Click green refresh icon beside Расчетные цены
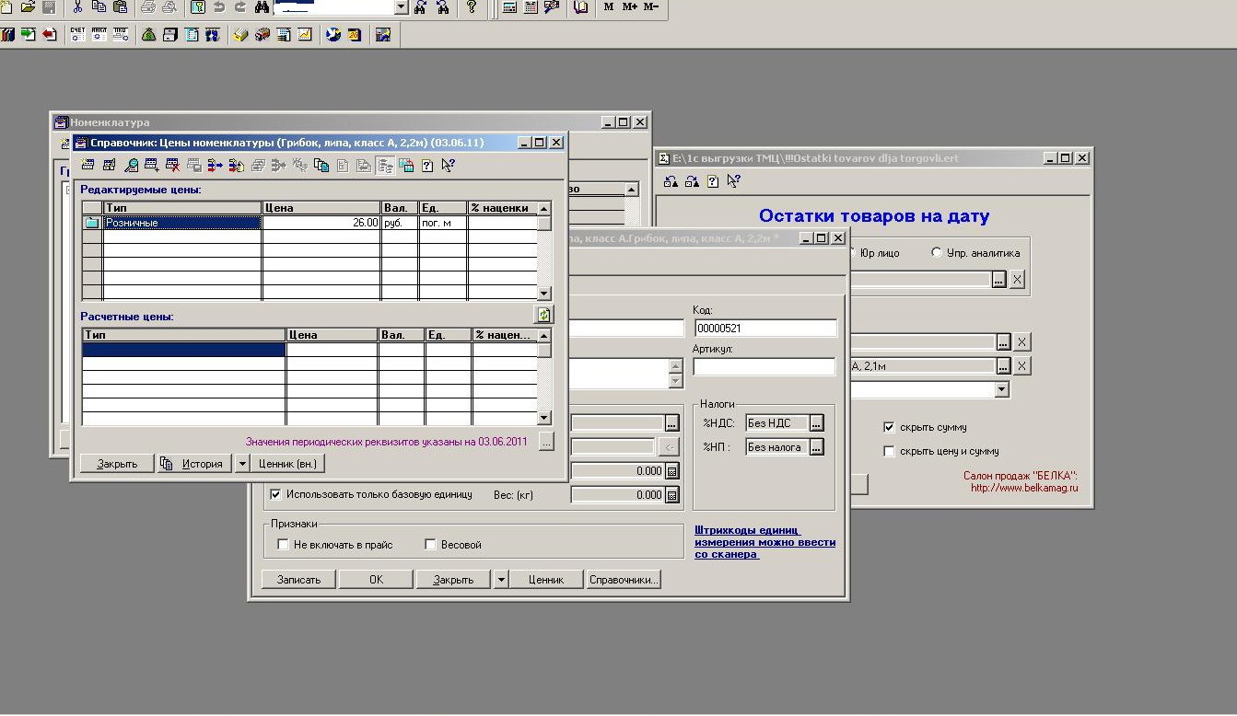Screen dimensions: 1237x716 click(544, 315)
